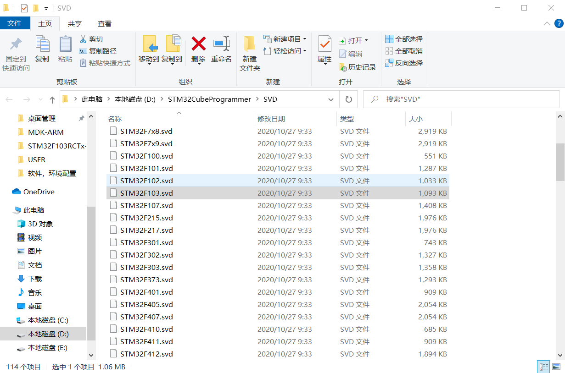Click the 本地磁盘 (D:) breadcrumb segment
This screenshot has width=565, height=373.
point(135,99)
